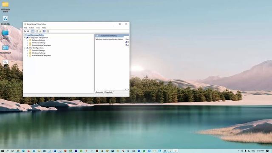Expand Administrative Templates under Computer Configuration
Viewport: 272px width, 153px height.
(27, 45)
